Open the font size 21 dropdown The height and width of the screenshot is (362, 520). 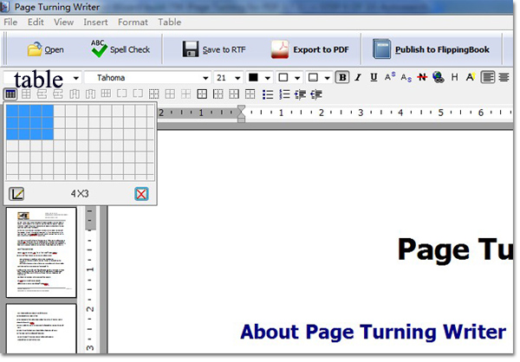pyautogui.click(x=237, y=78)
